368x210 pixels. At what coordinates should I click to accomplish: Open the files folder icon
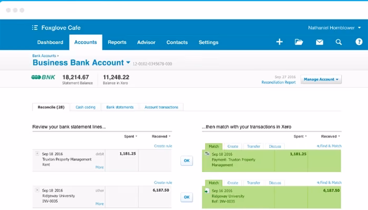pyautogui.click(x=299, y=42)
